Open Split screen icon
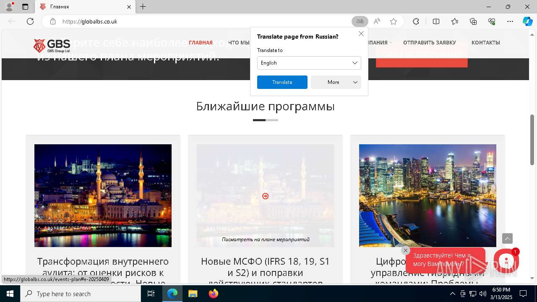 (x=436, y=21)
